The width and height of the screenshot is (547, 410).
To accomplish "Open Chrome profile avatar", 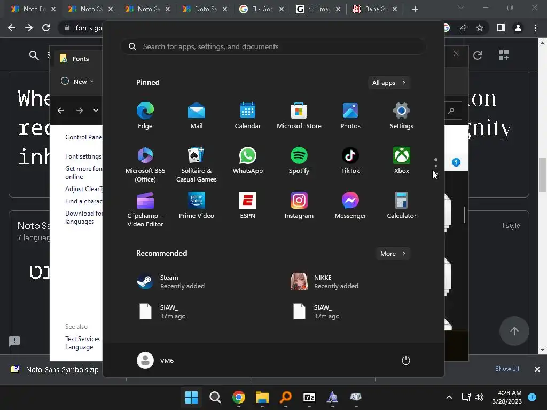I will [x=518, y=28].
